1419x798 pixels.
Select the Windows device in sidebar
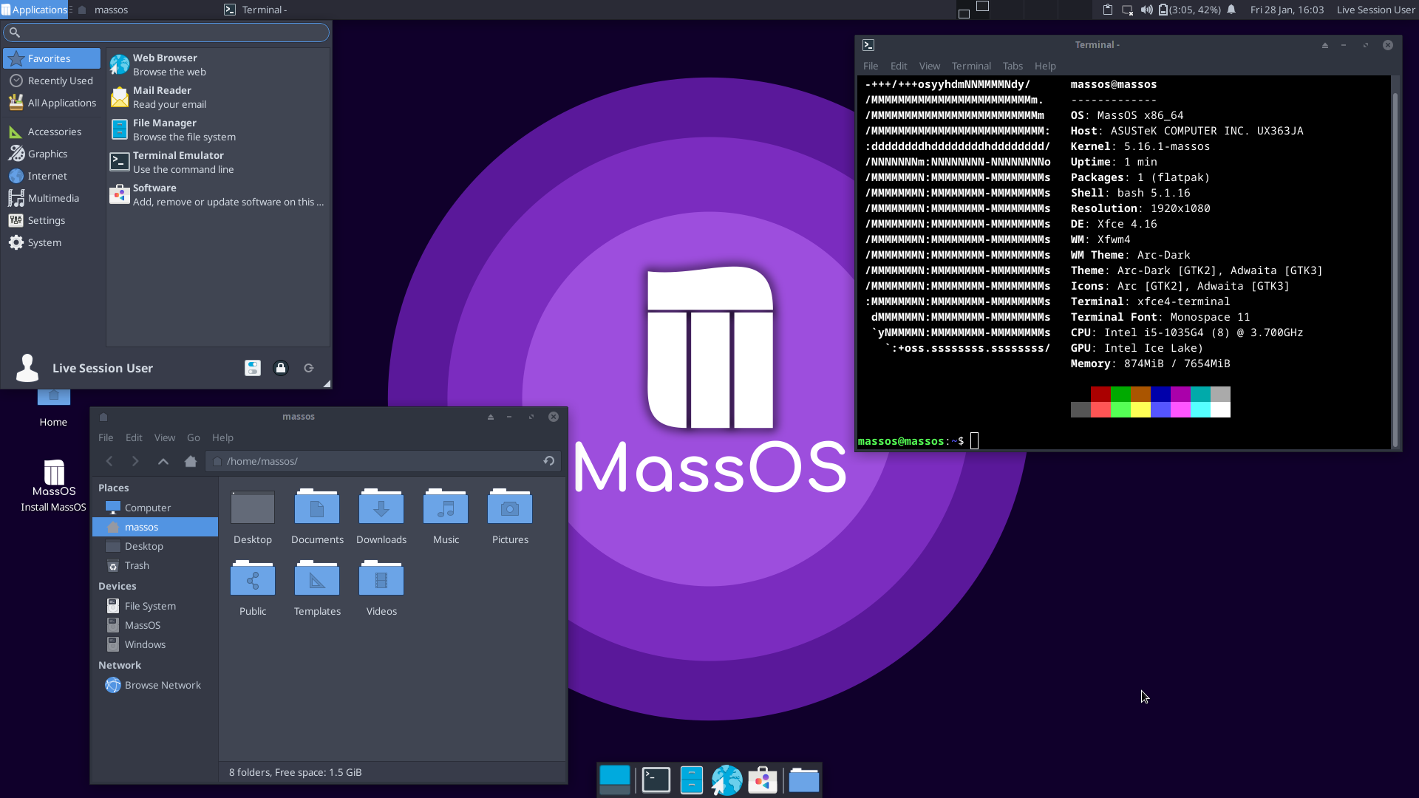coord(145,644)
